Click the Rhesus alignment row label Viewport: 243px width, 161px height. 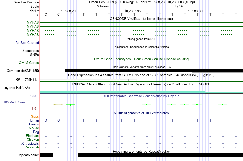tap(33, 124)
